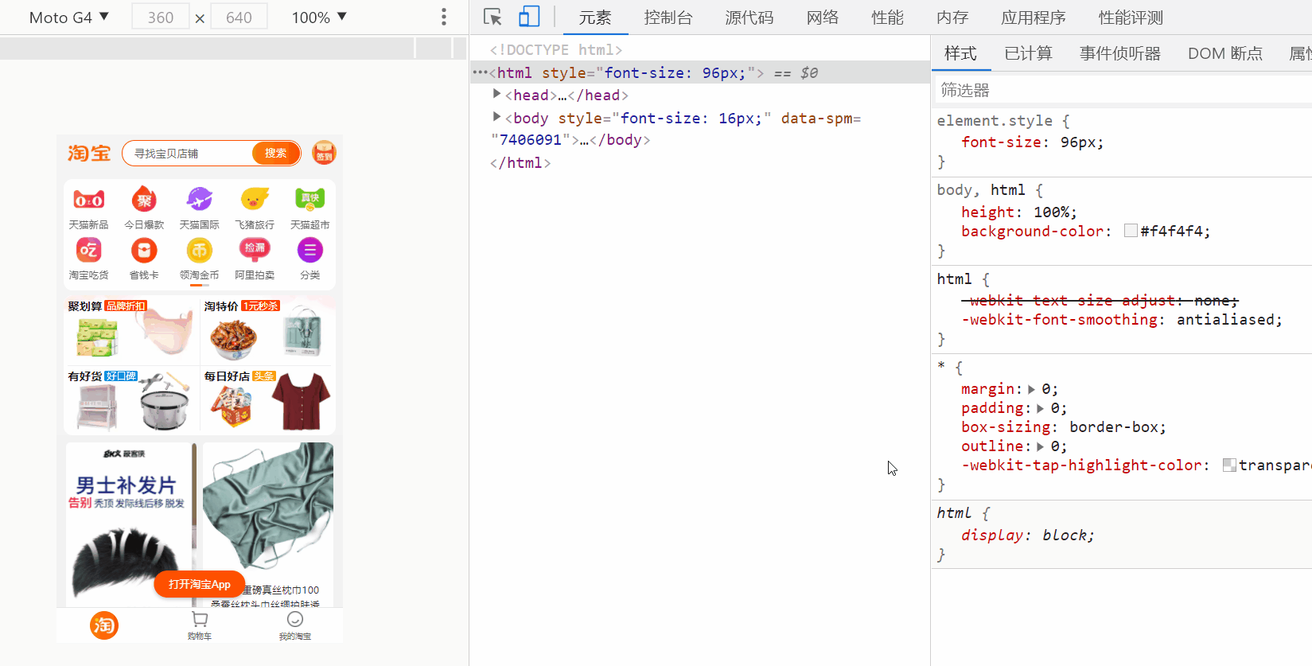Open the 天猫超市 icon
This screenshot has height=666, width=1312.
pyautogui.click(x=310, y=208)
